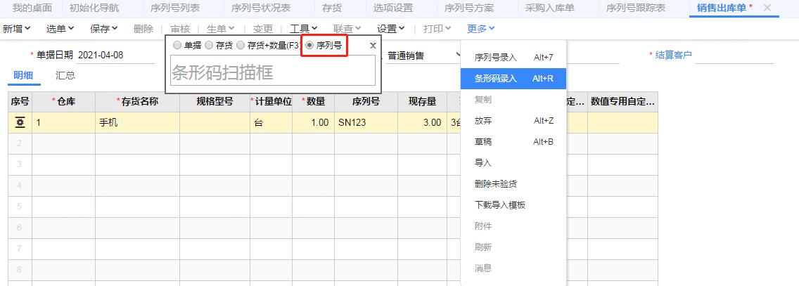
Task: Close the barcode scan popup
Action: (373, 46)
